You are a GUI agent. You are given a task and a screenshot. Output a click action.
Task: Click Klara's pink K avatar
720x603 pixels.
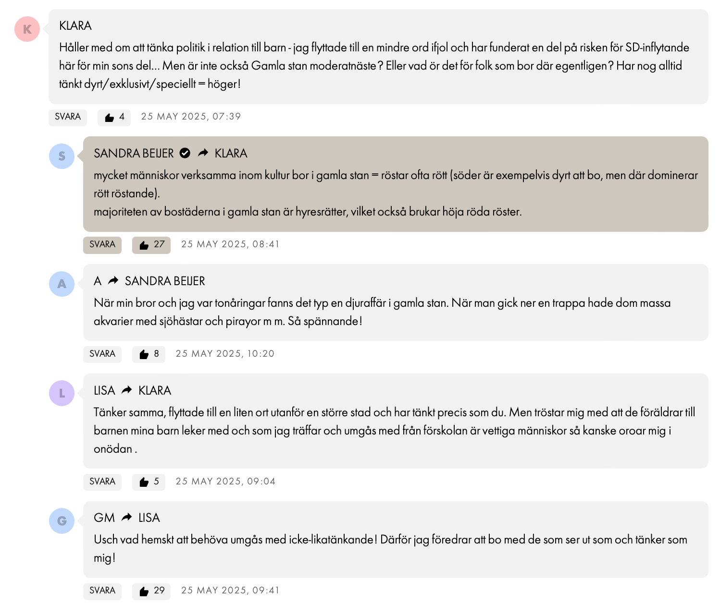point(27,29)
